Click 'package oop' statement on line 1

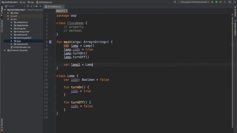coord(66,16)
